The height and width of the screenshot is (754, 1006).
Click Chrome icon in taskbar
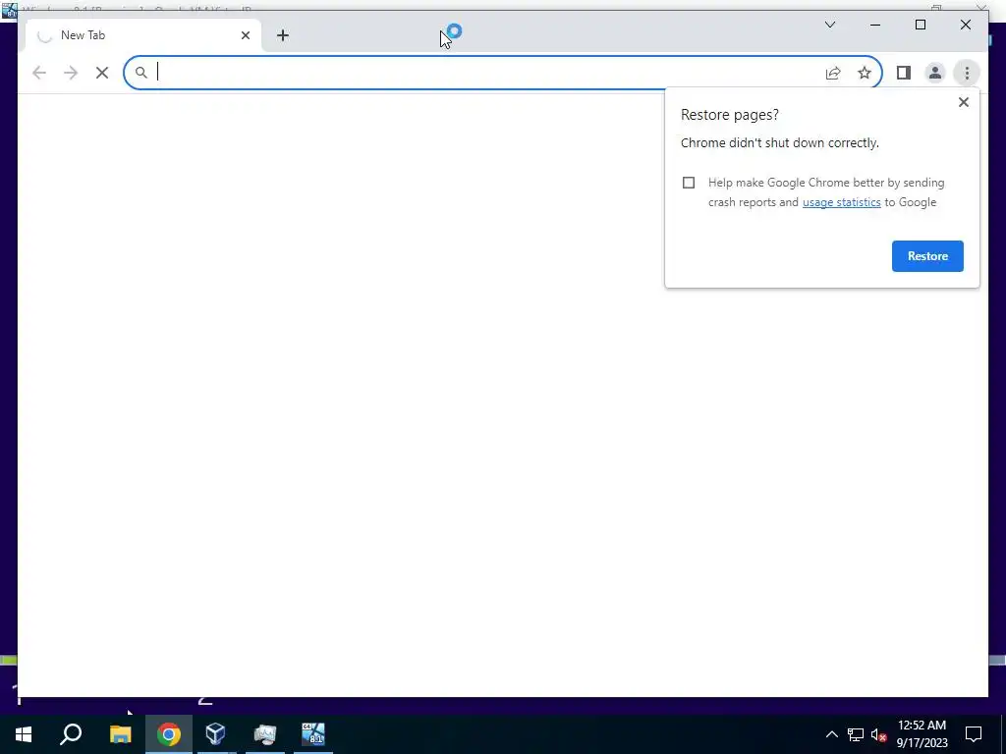(x=168, y=734)
